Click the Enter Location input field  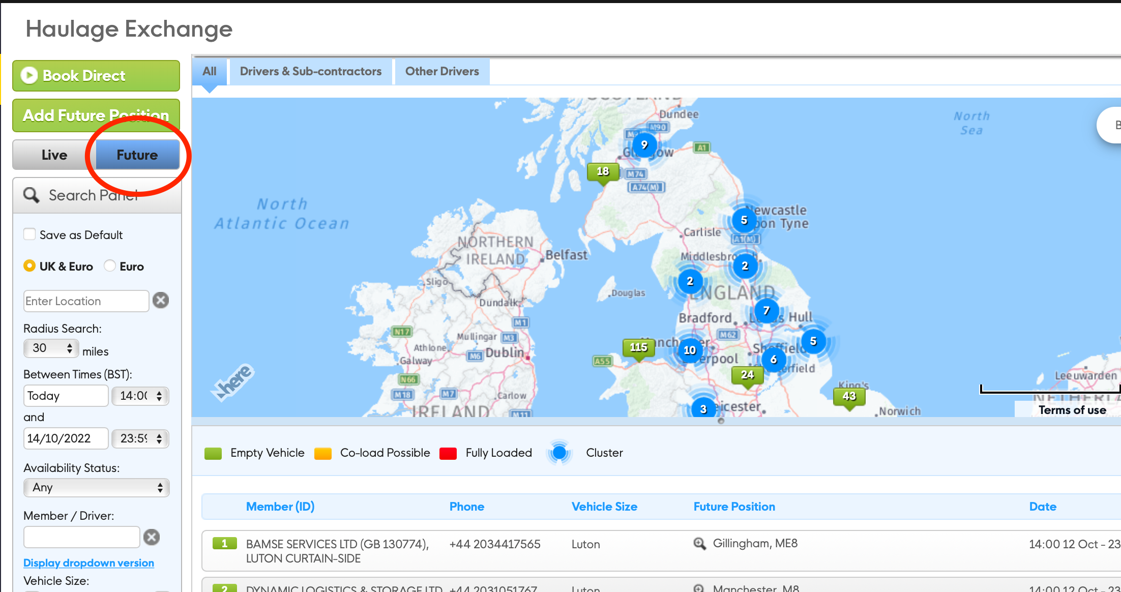click(86, 301)
